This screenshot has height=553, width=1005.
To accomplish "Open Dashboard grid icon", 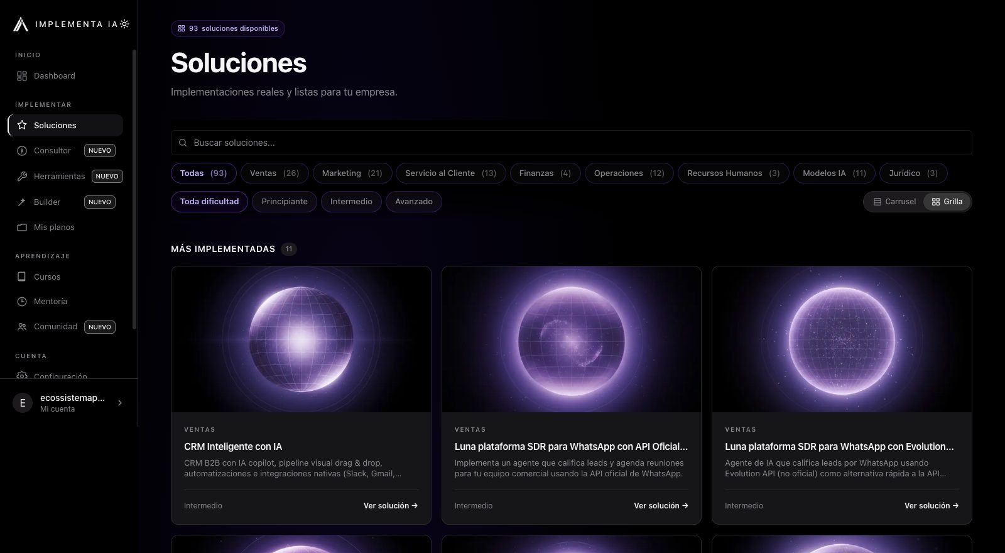I will point(22,76).
